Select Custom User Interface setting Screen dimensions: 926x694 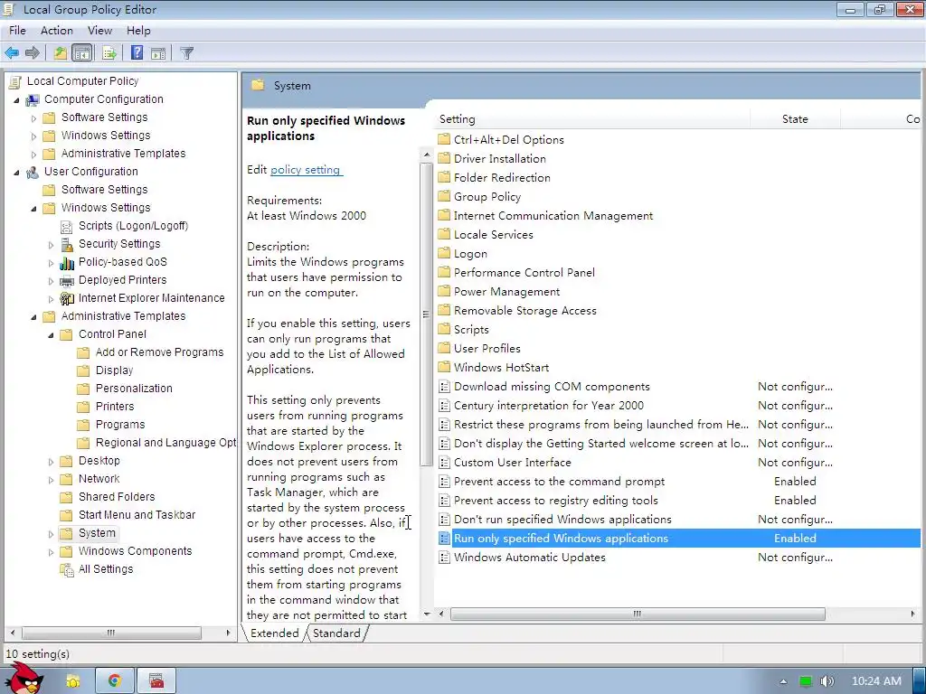point(512,463)
